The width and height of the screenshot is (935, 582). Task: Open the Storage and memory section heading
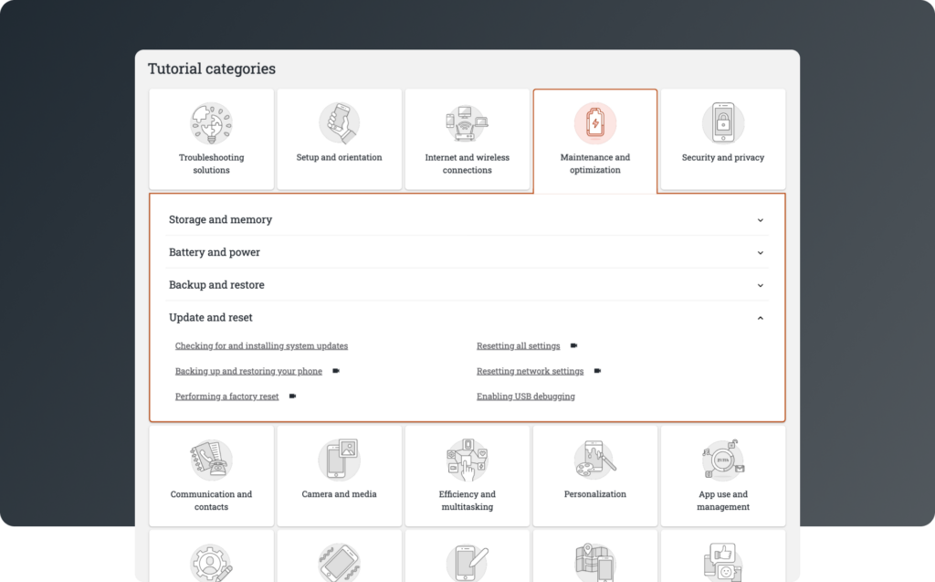(220, 219)
